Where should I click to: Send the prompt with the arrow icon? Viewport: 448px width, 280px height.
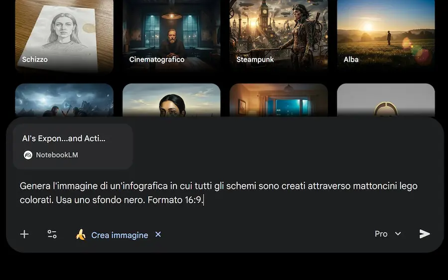425,234
